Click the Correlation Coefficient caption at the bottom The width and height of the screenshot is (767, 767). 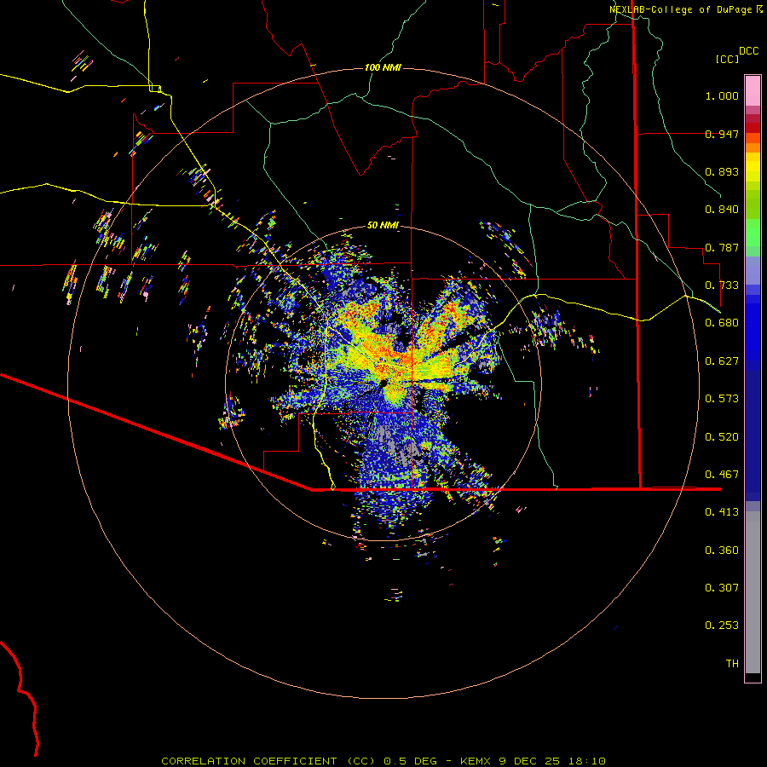point(383,761)
